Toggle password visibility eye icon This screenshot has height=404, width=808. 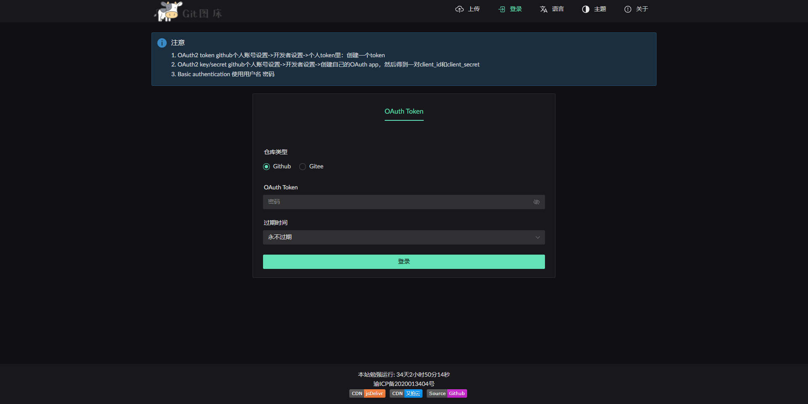coord(537,202)
